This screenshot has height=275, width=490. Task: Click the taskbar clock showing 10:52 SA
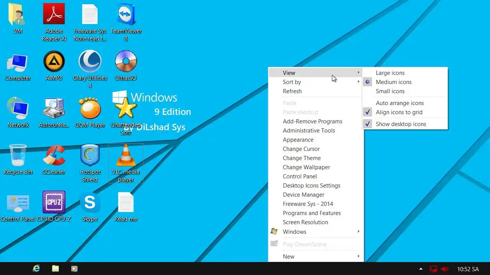click(468, 269)
